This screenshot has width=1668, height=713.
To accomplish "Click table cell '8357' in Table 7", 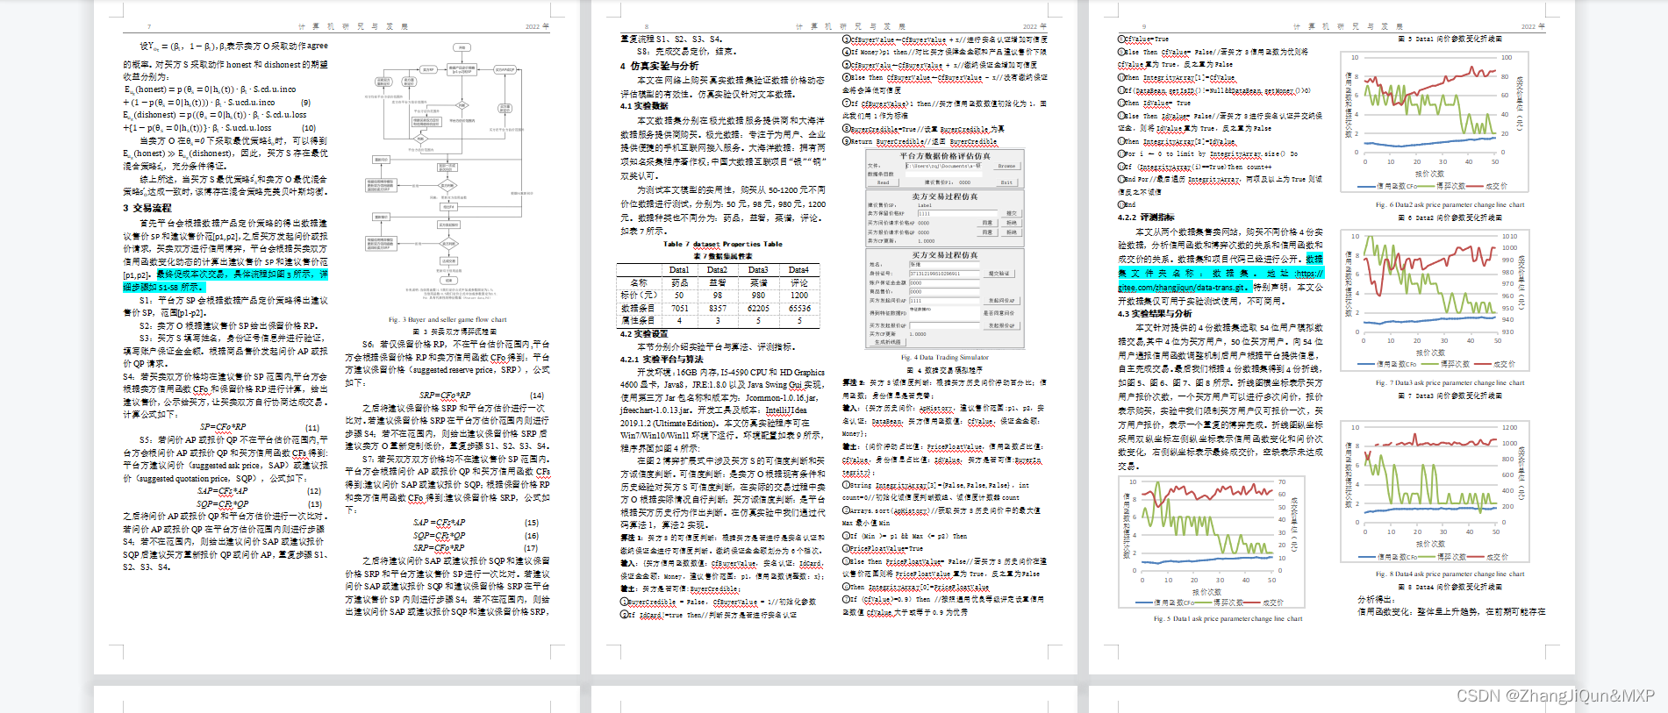I will point(718,308).
